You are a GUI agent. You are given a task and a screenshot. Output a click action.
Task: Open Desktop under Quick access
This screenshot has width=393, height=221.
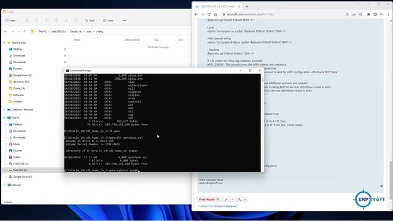pyautogui.click(x=18, y=49)
